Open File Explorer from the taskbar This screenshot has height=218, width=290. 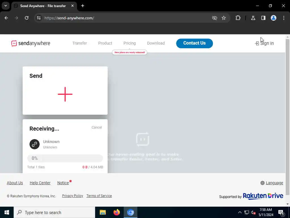[x=103, y=212]
